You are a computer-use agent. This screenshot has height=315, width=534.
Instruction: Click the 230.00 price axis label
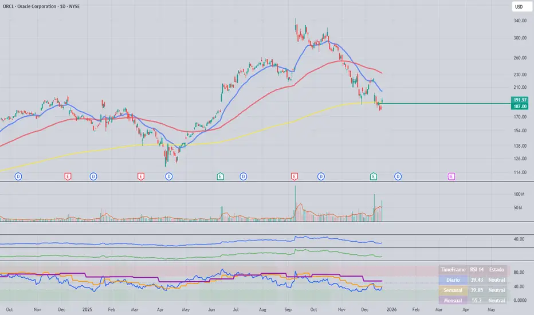(x=520, y=74)
